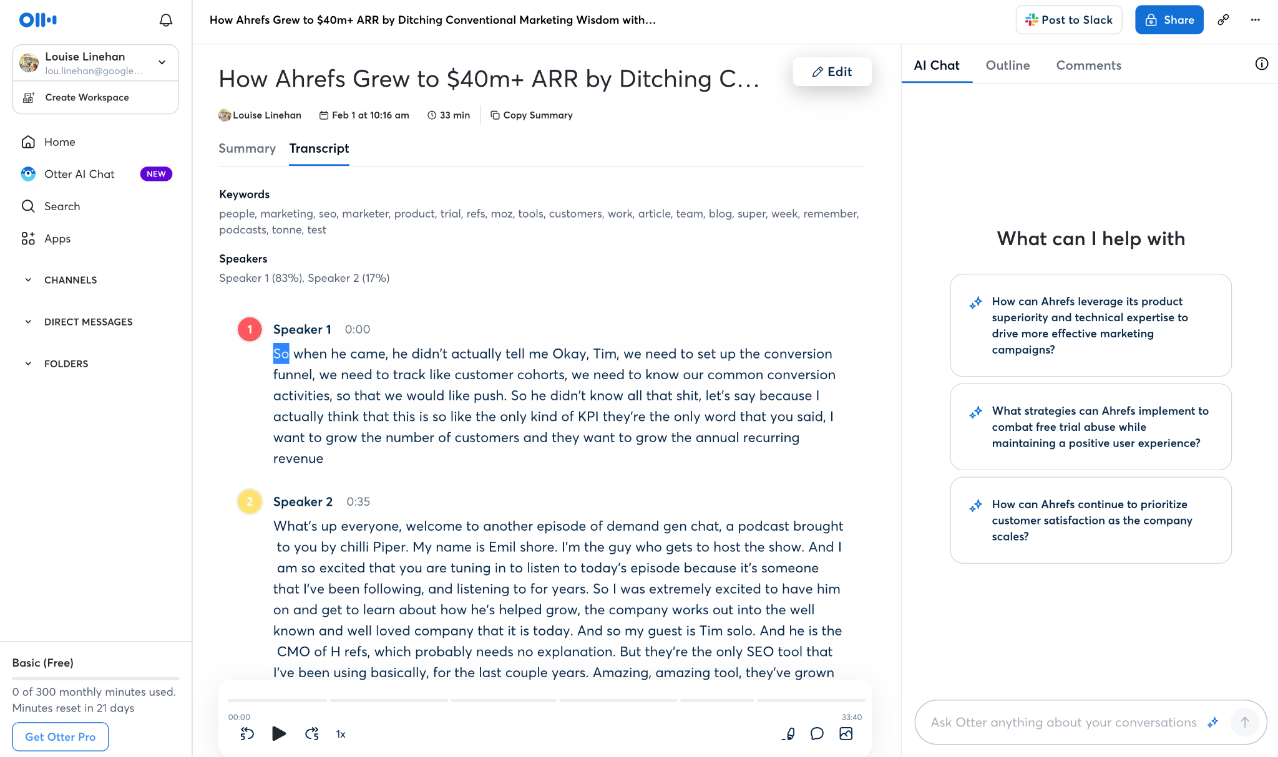This screenshot has height=757, width=1278.
Task: Capture a screenshot with the image icon
Action: point(846,734)
